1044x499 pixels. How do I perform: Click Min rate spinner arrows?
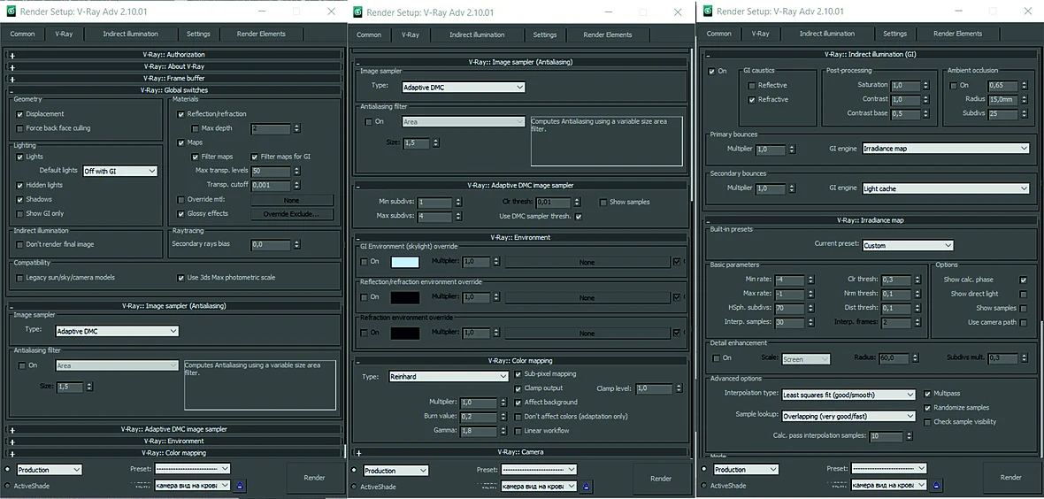click(x=811, y=280)
